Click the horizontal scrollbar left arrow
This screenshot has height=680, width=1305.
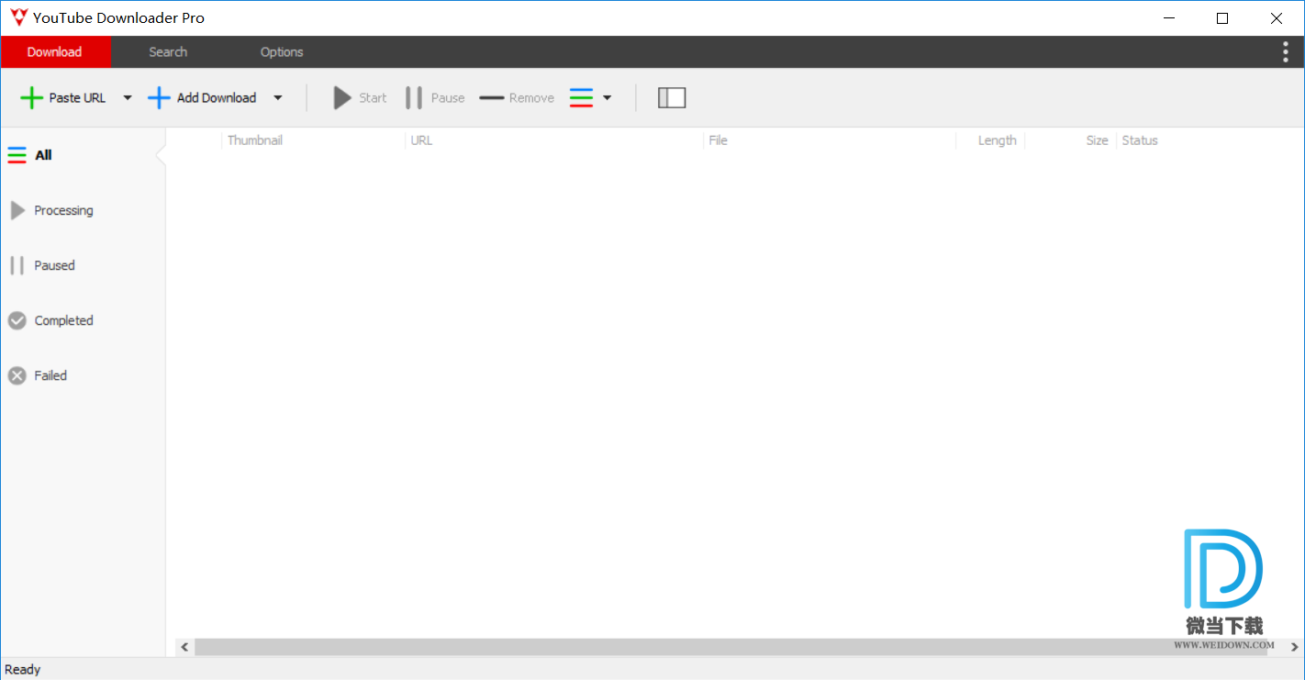tap(184, 647)
